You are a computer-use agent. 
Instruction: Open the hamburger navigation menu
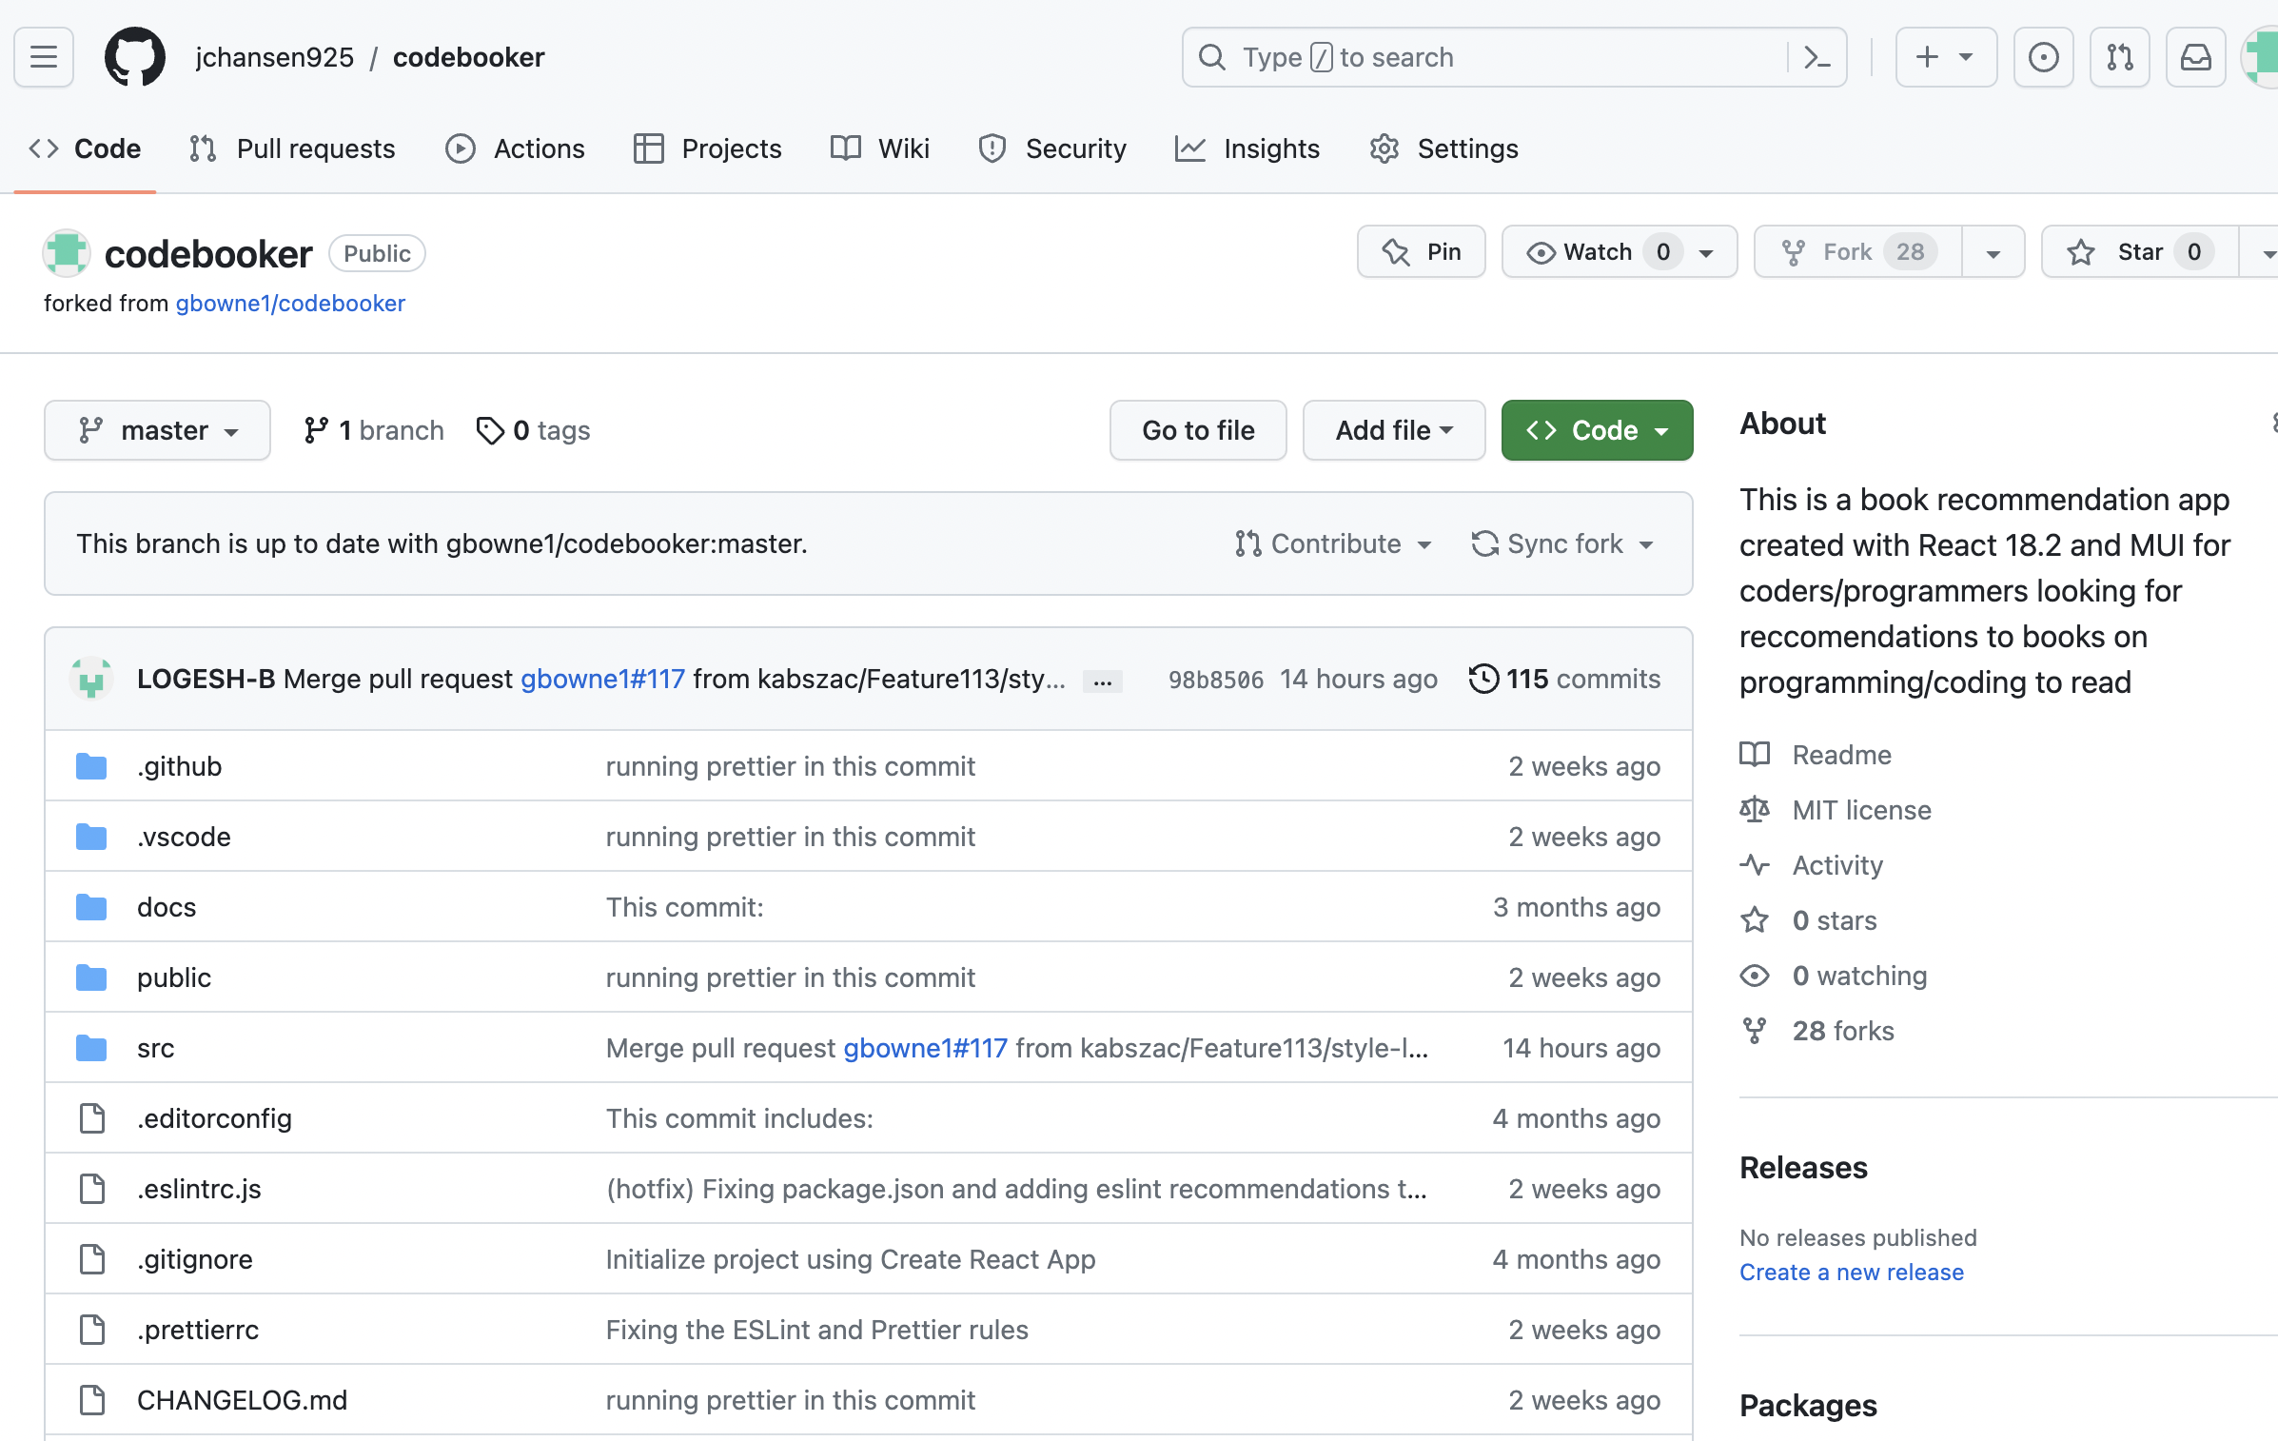coord(44,57)
